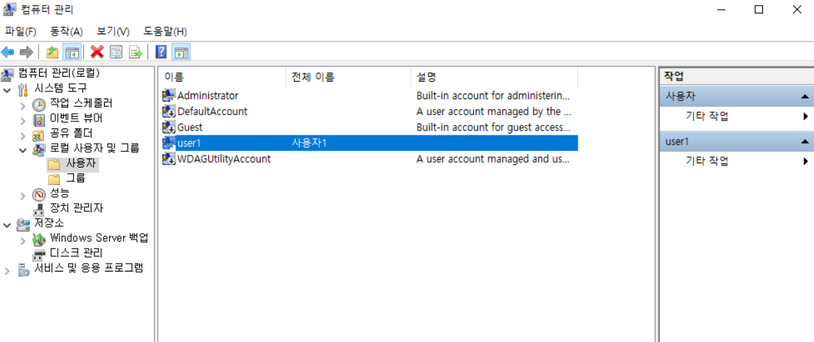Expand the 이벤트 뷰어 node
The width and height of the screenshot is (814, 342).
coord(23,121)
